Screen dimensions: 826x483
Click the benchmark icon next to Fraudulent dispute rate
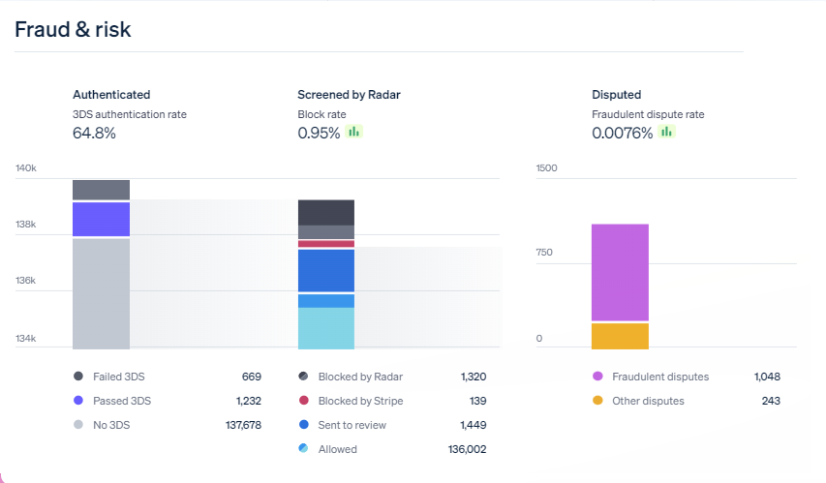(667, 131)
